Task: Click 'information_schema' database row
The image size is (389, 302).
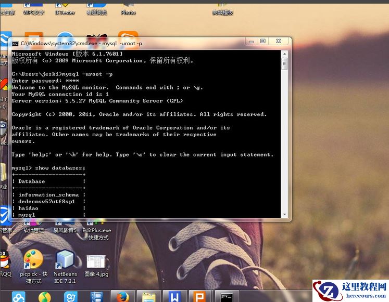Action: [x=48, y=195]
